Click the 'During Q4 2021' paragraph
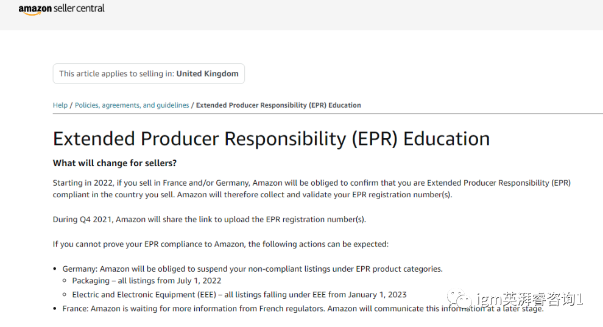The height and width of the screenshot is (327, 603). [209, 219]
